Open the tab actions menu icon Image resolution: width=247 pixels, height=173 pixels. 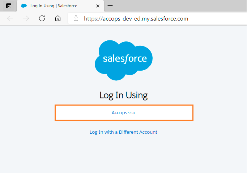tap(9, 6)
